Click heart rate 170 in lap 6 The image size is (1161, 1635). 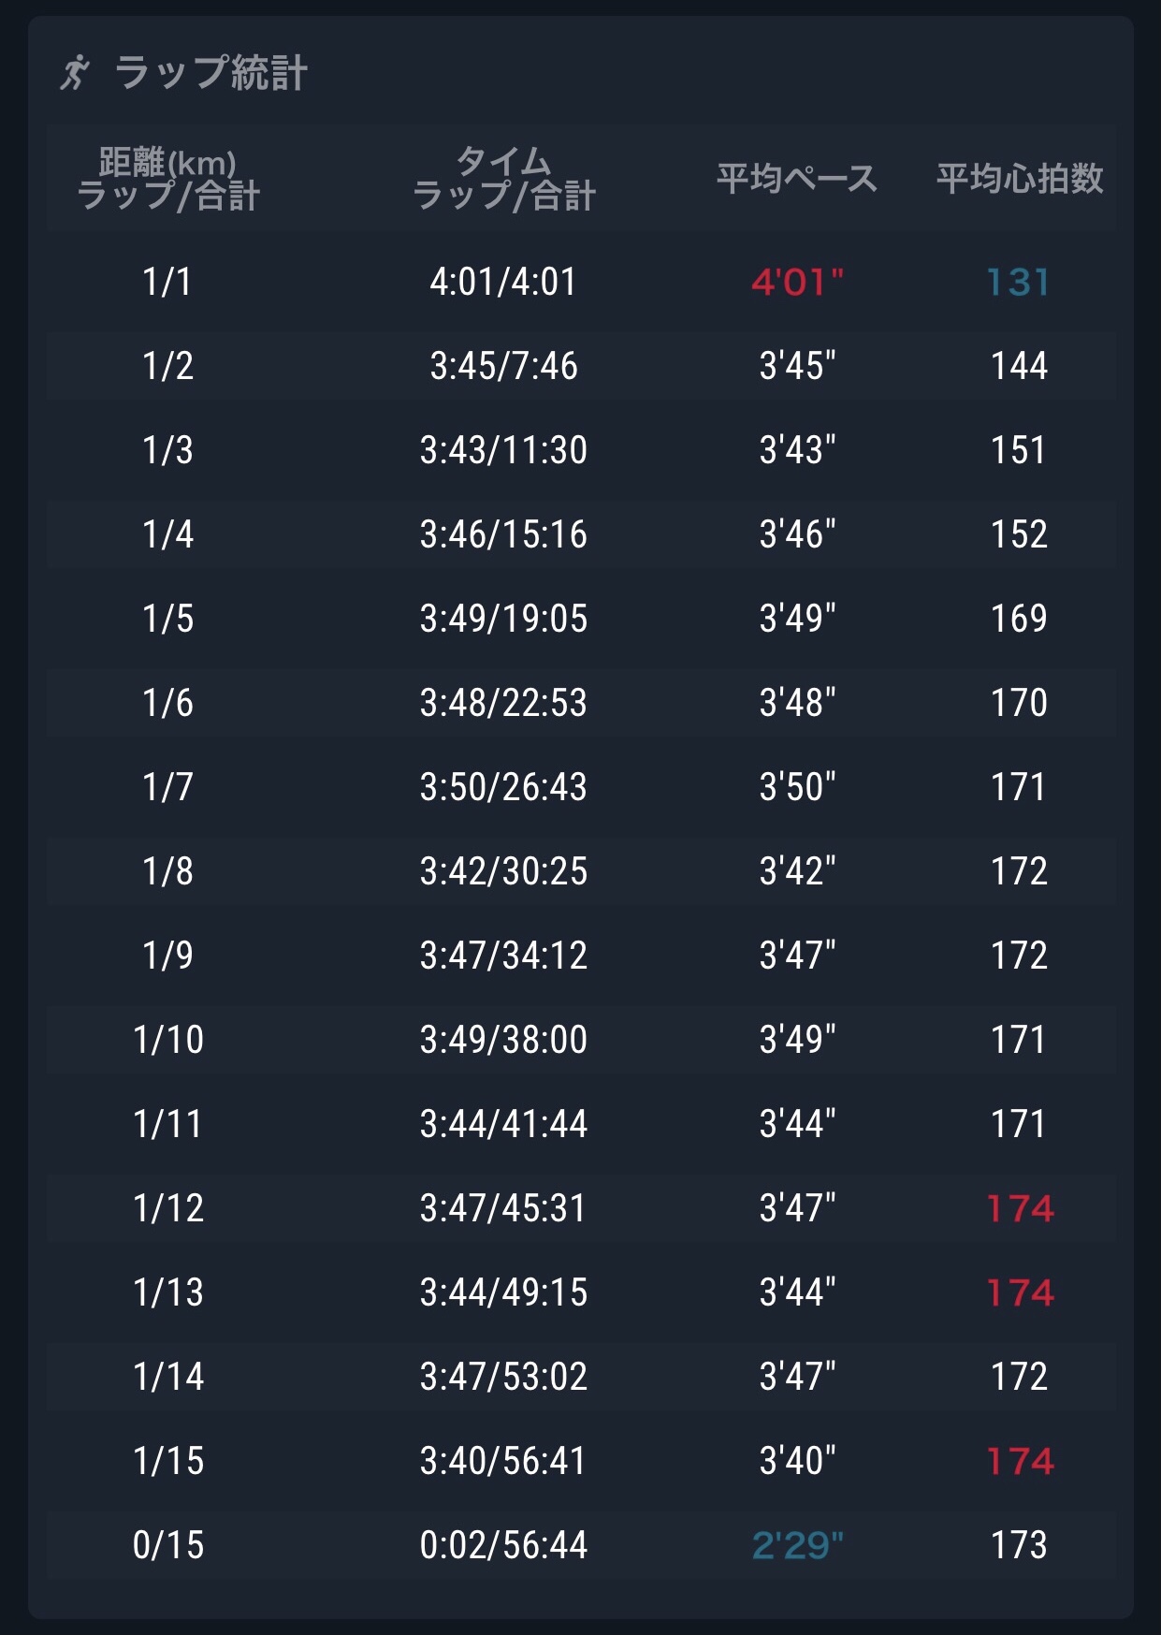point(1019,703)
